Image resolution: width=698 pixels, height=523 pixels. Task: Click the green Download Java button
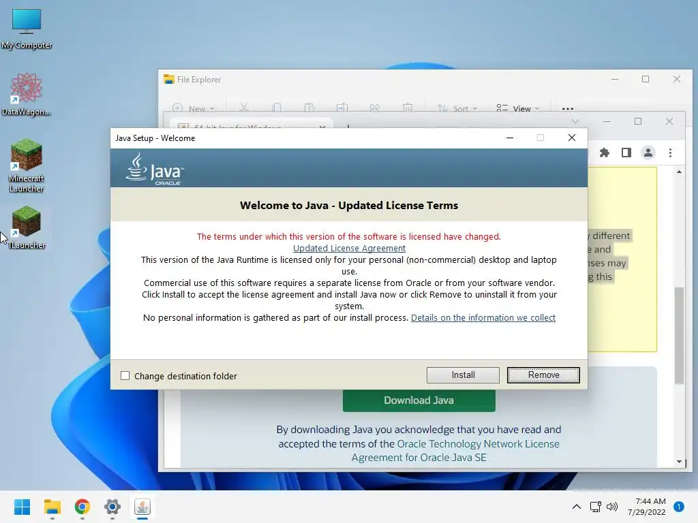(x=419, y=400)
